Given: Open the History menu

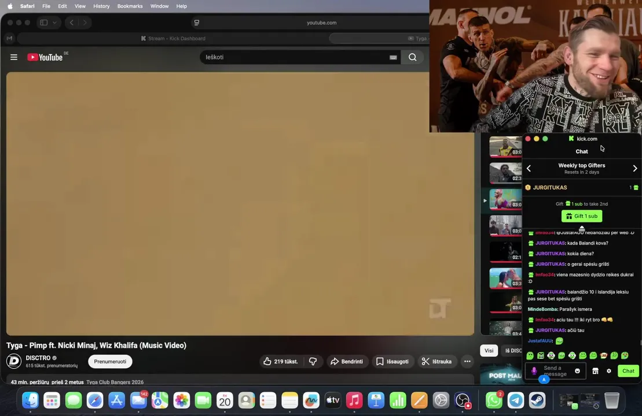Looking at the screenshot, I should click(x=101, y=6).
